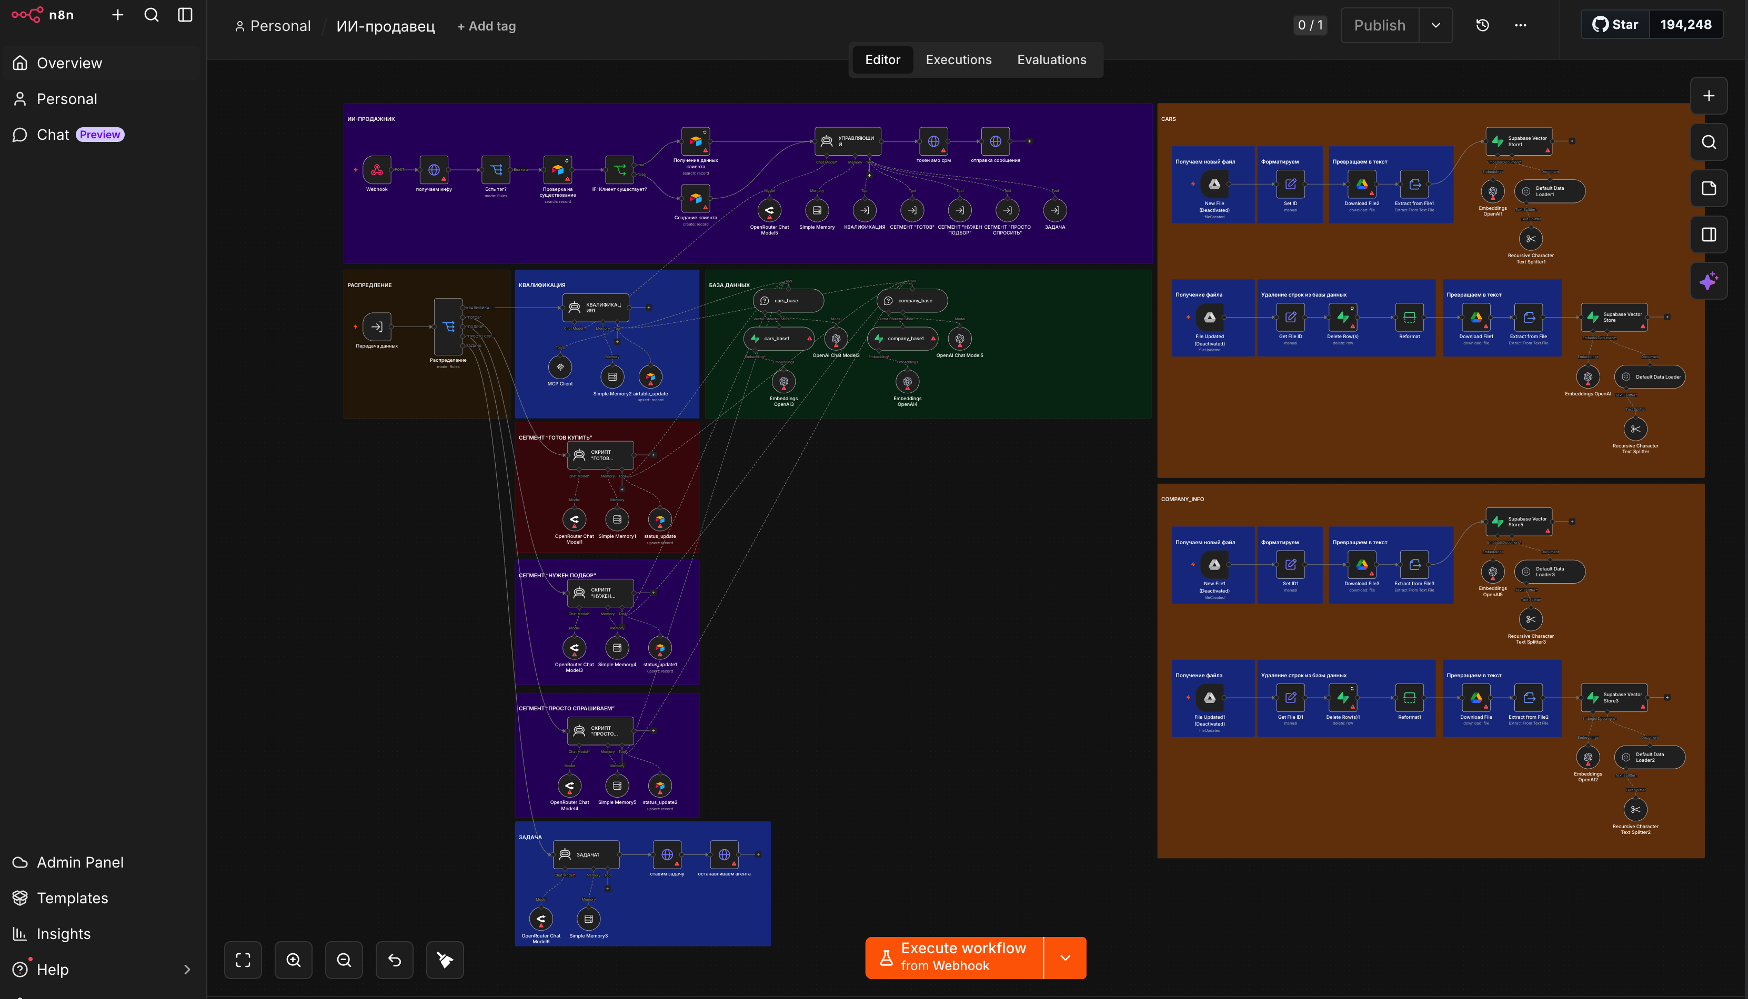The width and height of the screenshot is (1748, 999).
Task: Select Embeddings OpenAI3 node
Action: click(784, 382)
